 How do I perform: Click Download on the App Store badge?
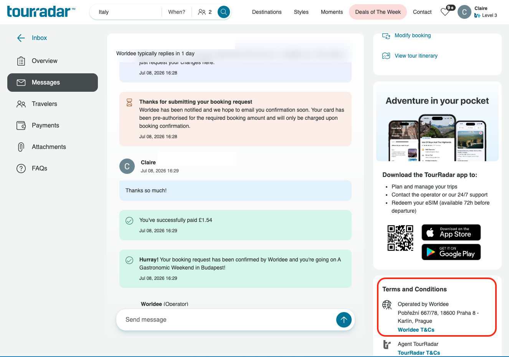(x=451, y=232)
